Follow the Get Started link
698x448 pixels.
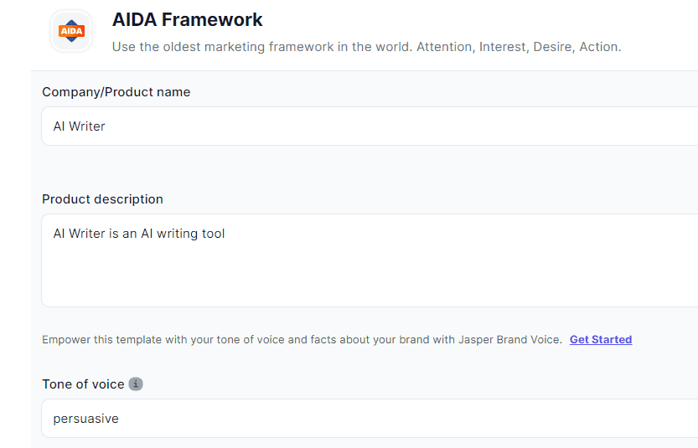(601, 339)
